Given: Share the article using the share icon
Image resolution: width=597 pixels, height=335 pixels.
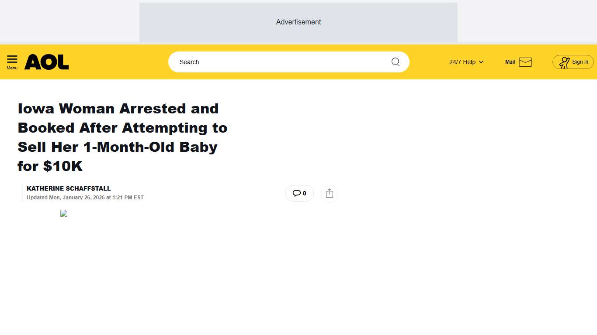Looking at the screenshot, I should 329,193.
